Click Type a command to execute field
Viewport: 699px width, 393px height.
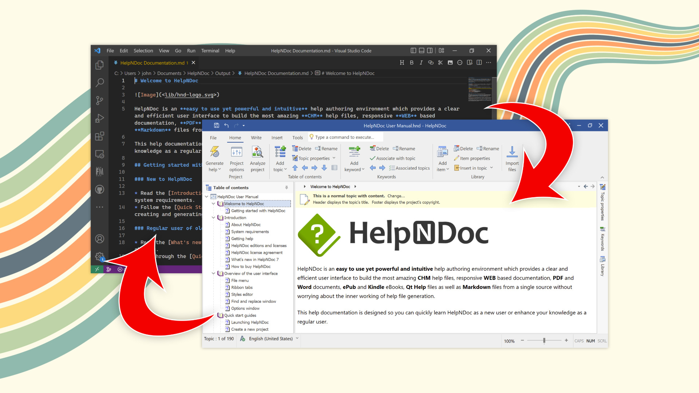point(346,137)
